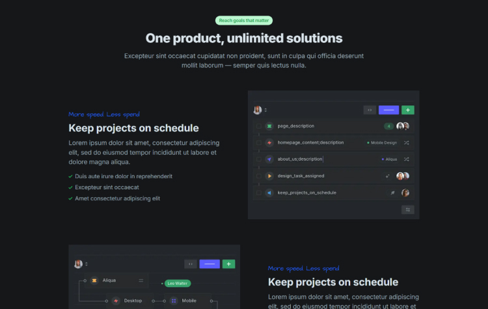Click the Leo Walter green label
Screen dimensions: 488x309
178,283
